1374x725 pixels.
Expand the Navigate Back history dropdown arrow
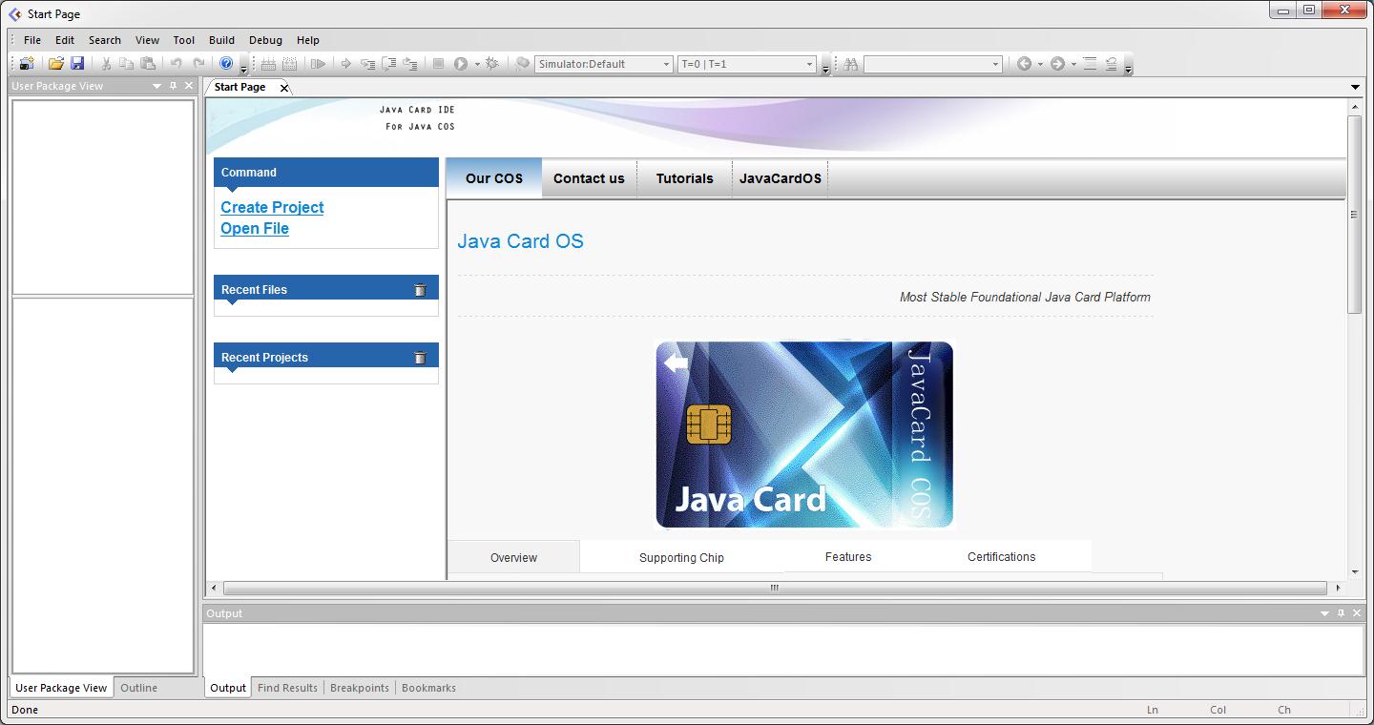(1040, 65)
